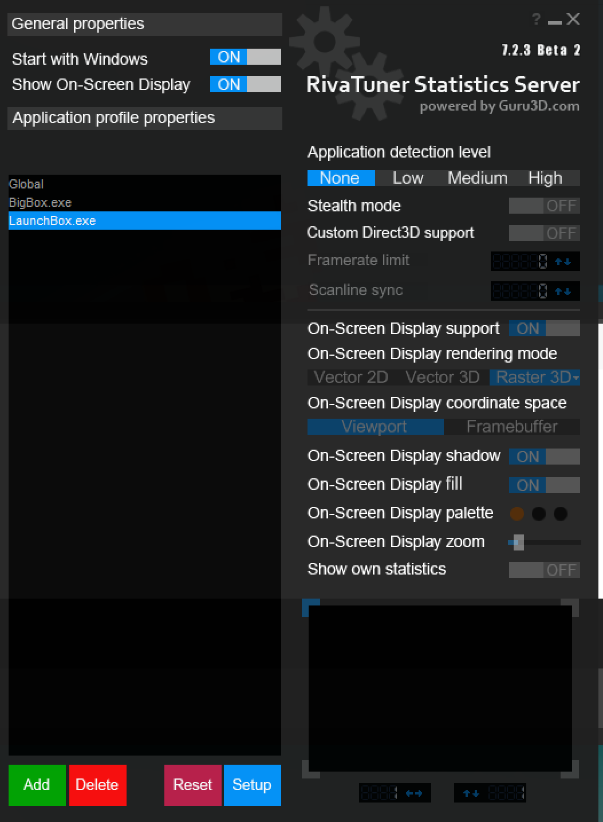
Task: Toggle On-Screen Display fill switch
Action: tap(545, 485)
